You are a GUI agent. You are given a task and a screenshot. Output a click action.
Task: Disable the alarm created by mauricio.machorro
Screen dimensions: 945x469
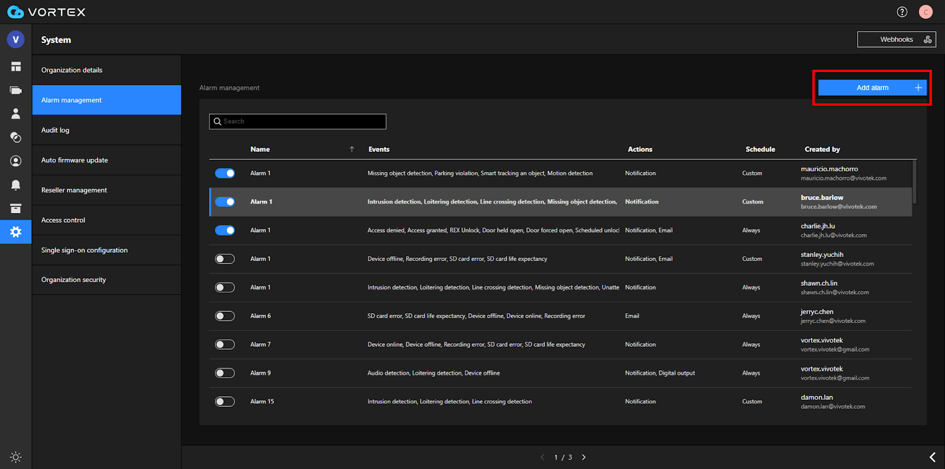(224, 173)
